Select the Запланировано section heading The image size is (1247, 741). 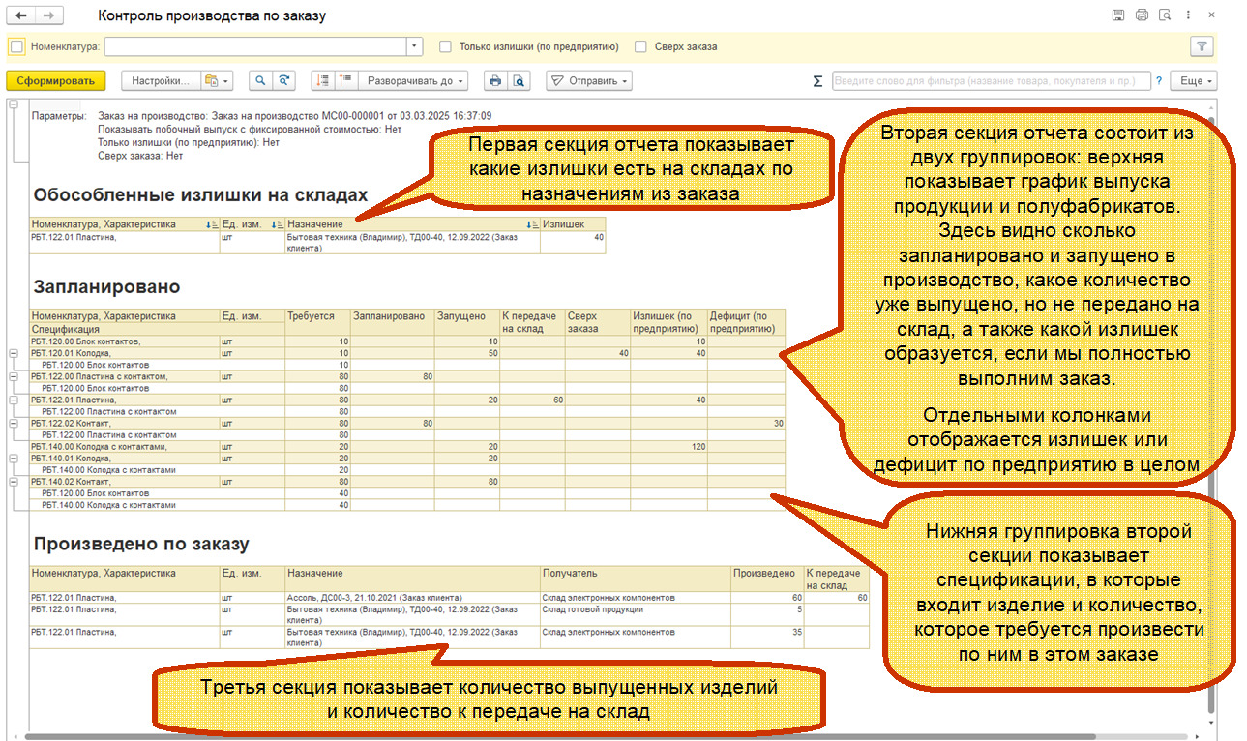click(x=106, y=287)
